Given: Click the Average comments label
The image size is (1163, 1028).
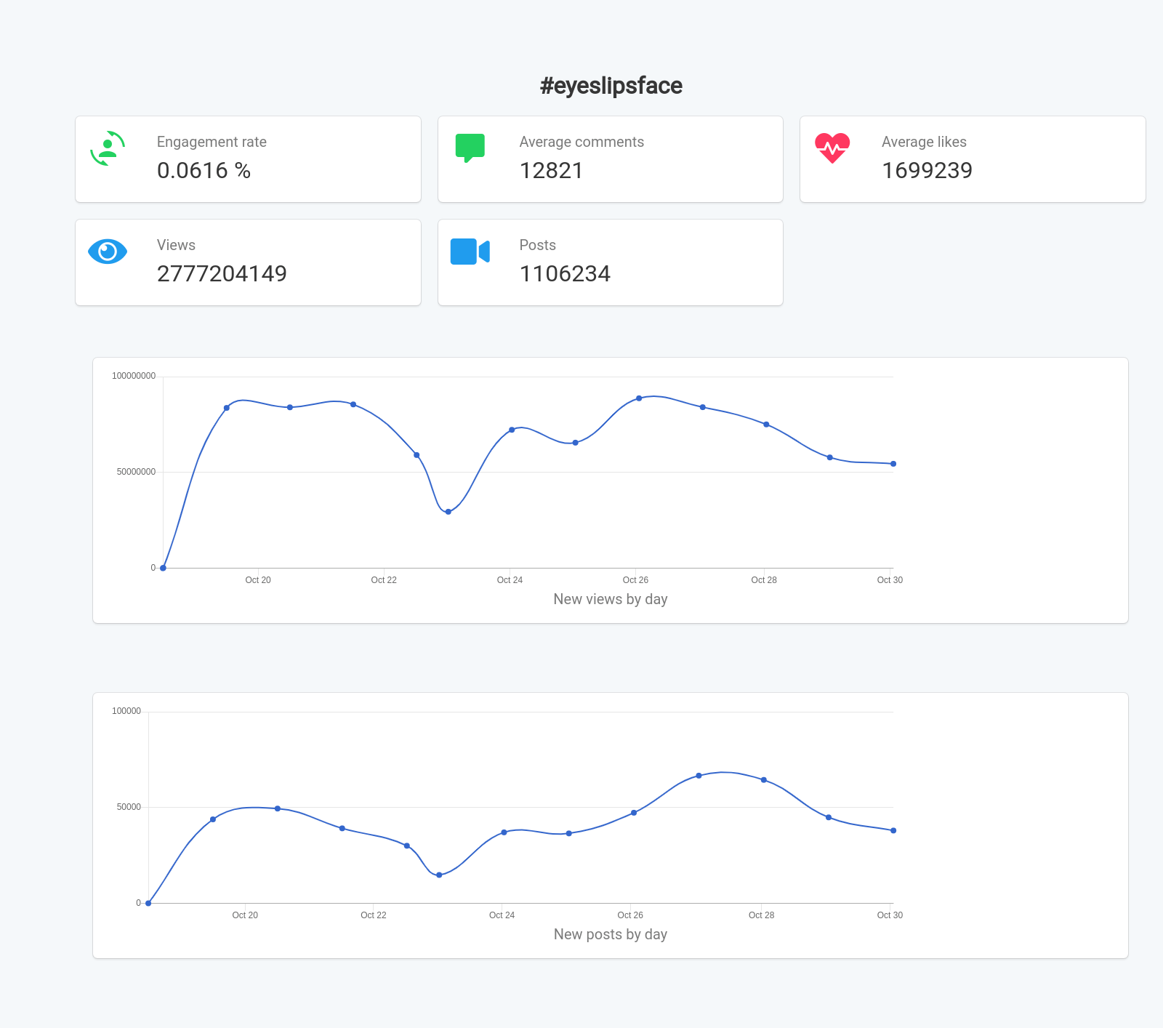Looking at the screenshot, I should [581, 142].
